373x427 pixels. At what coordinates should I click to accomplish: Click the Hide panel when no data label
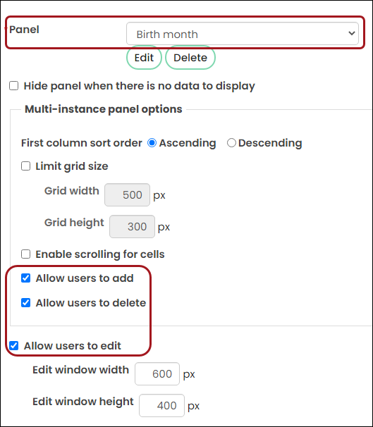(x=139, y=86)
